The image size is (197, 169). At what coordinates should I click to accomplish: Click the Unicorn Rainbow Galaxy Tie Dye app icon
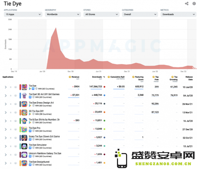click(x=24, y=155)
